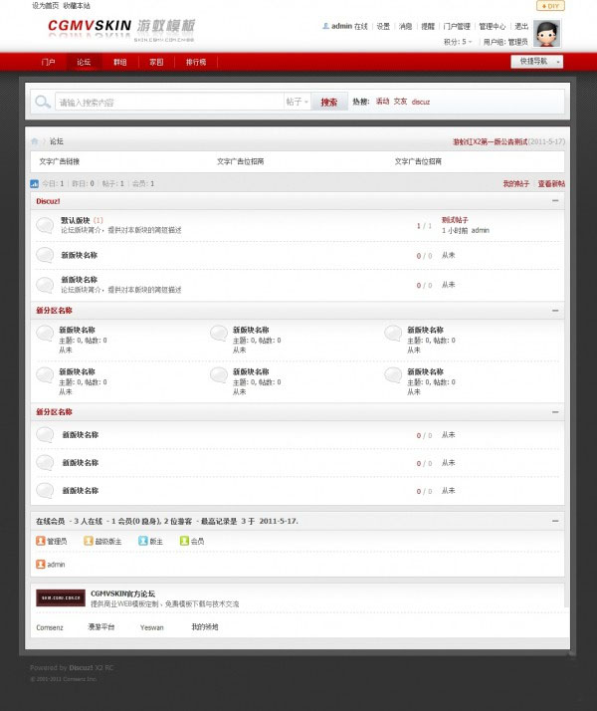This screenshot has width=597, height=711.
Task: Click the orange 管理员 legend icon
Action: [x=41, y=541]
